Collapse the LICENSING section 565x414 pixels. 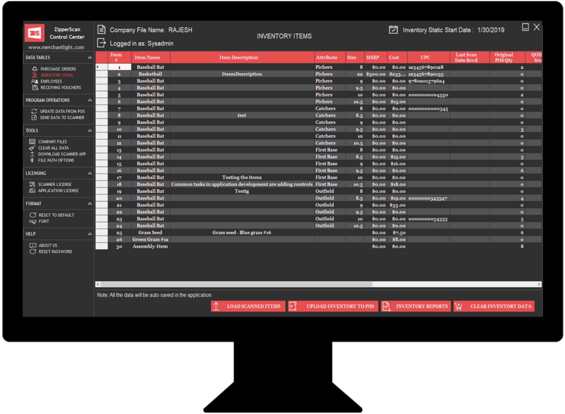(x=90, y=173)
